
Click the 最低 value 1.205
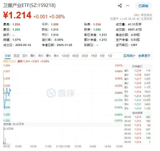[x=16, y=30]
